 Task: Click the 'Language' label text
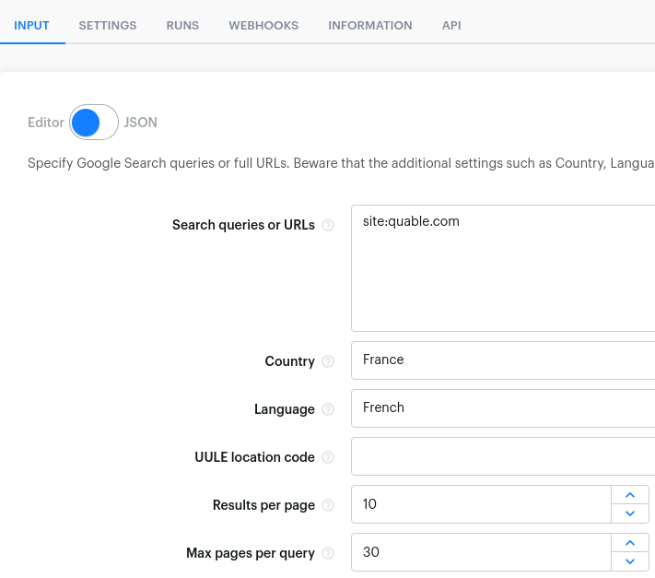click(x=285, y=409)
